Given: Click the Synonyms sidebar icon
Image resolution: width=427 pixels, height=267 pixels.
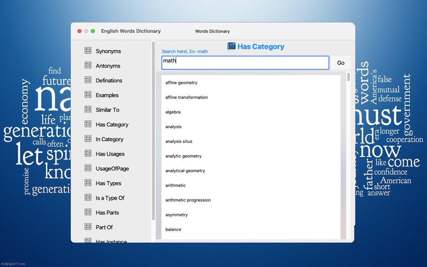Looking at the screenshot, I should pyautogui.click(x=88, y=50).
